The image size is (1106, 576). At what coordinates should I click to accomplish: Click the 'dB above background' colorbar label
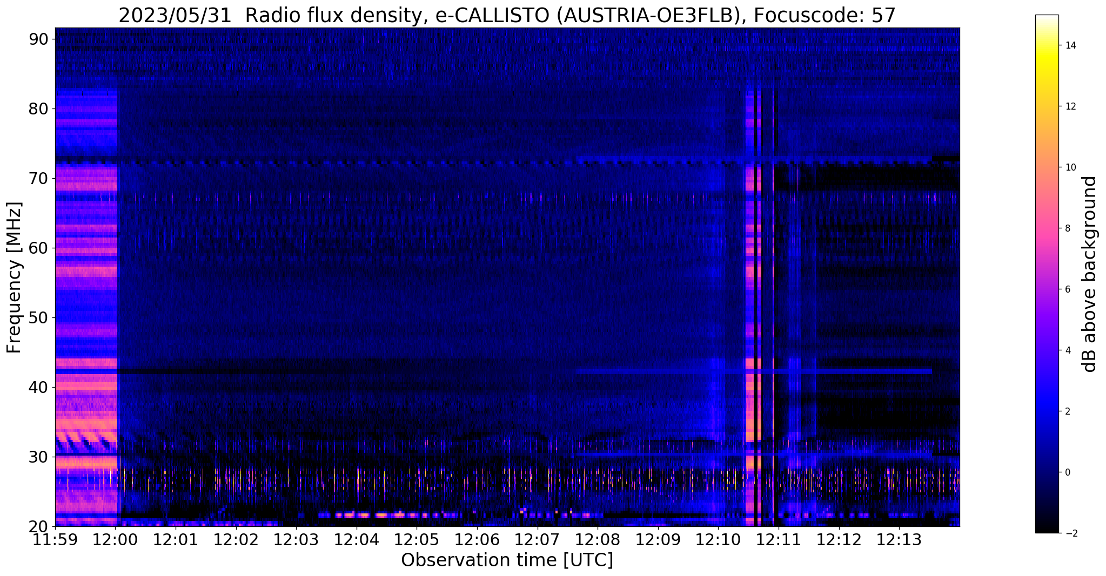pos(1090,274)
